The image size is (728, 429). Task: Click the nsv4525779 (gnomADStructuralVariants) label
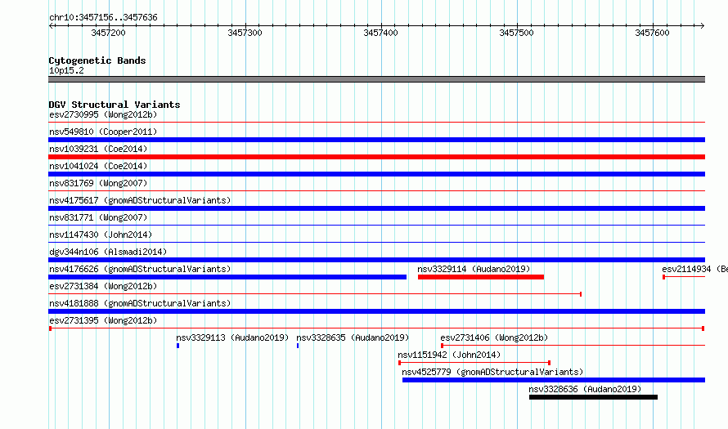coord(492,372)
